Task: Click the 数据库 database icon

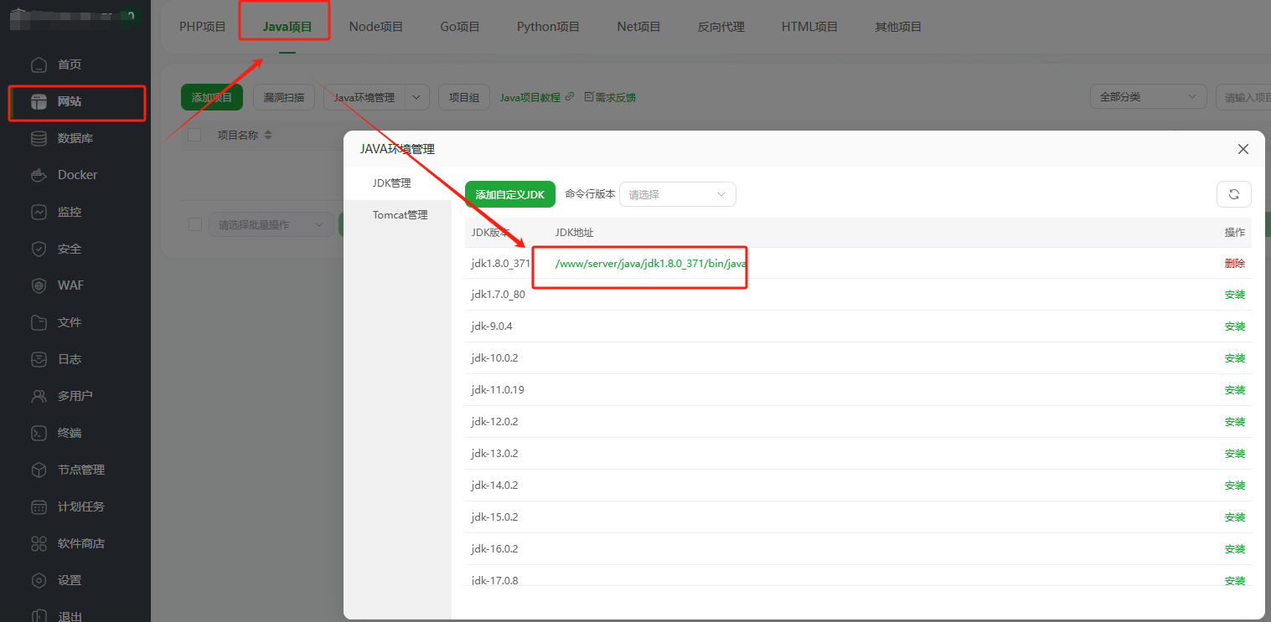Action: (39, 138)
